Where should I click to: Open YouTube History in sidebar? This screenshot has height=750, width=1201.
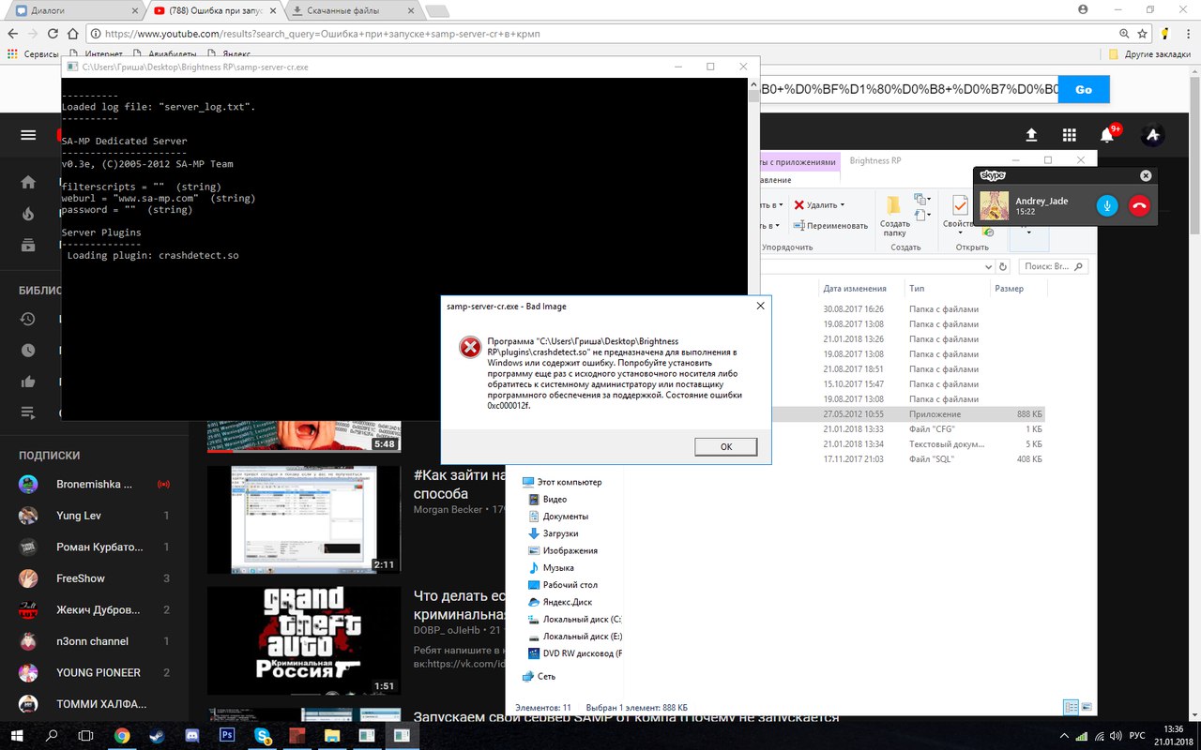click(28, 320)
